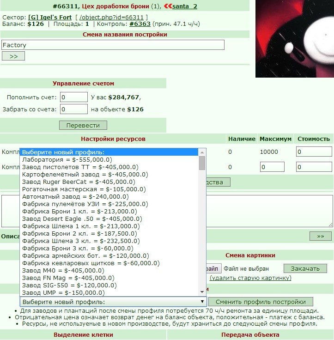Screen dimensions: 334x340
Task: Click the Смена картинки heading
Action: 250,255
